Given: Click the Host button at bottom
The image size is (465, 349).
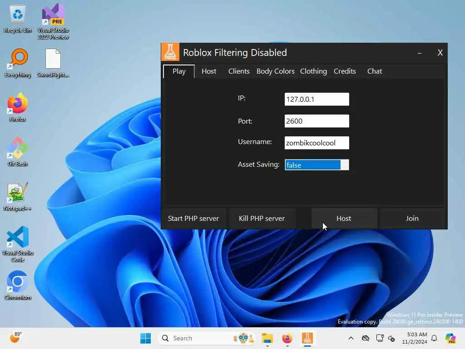Looking at the screenshot, I should point(344,219).
